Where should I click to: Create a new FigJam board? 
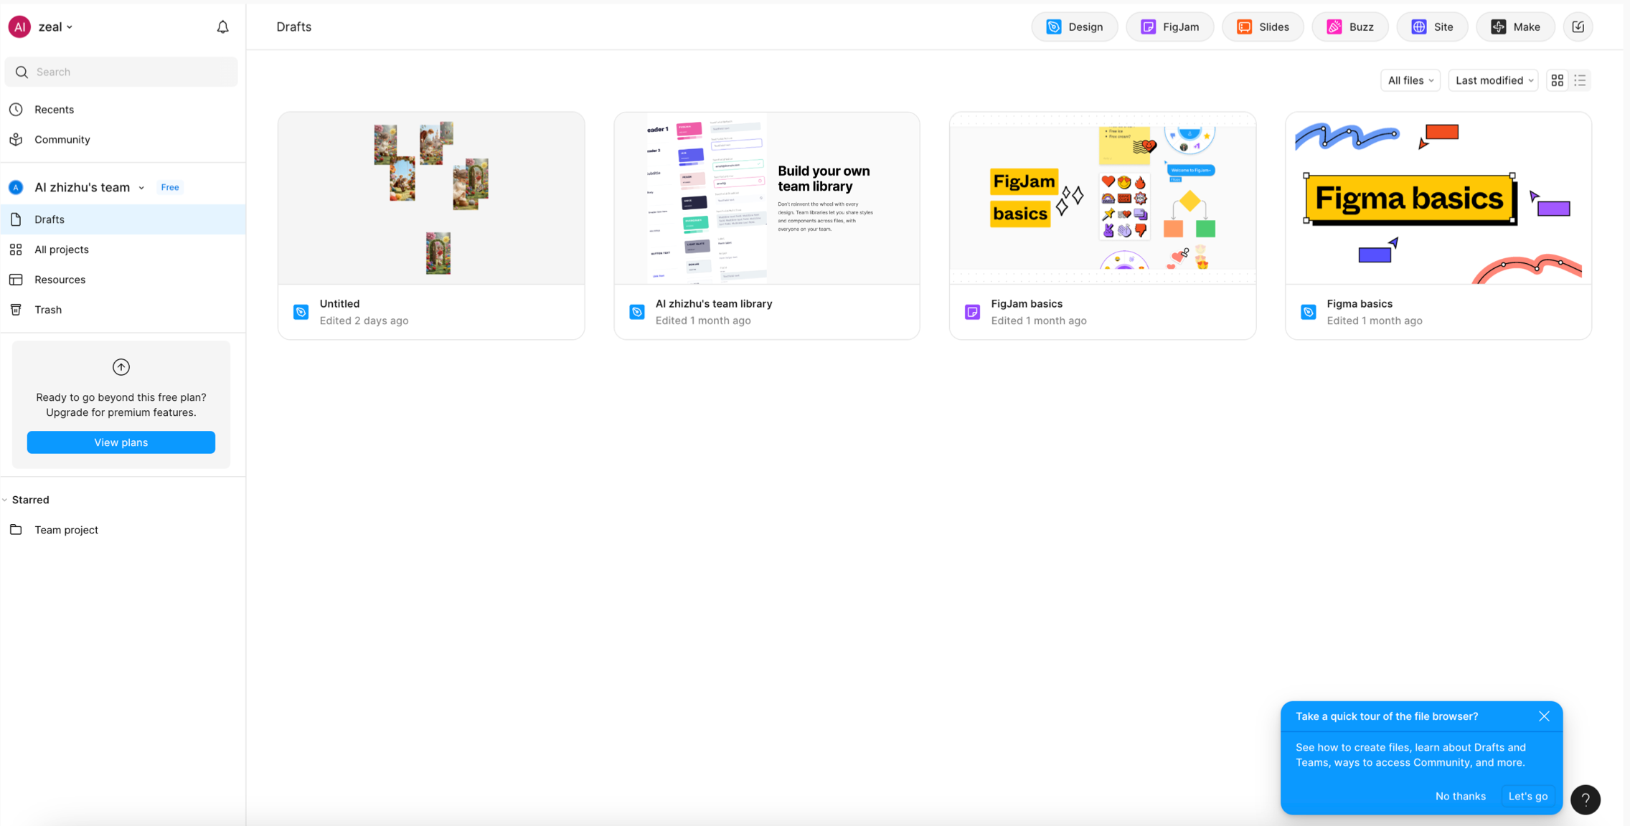tap(1170, 27)
